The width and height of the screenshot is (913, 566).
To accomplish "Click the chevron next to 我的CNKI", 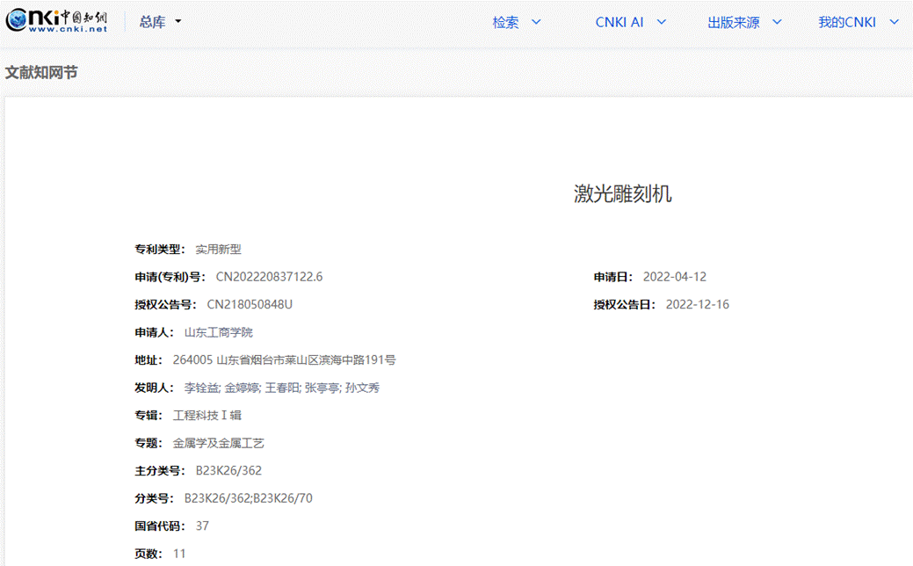I will click(895, 23).
